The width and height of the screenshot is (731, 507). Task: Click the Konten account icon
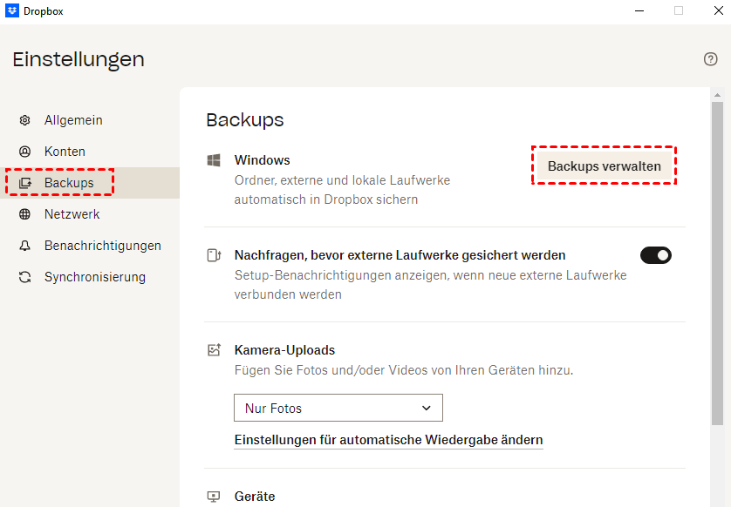click(x=25, y=152)
